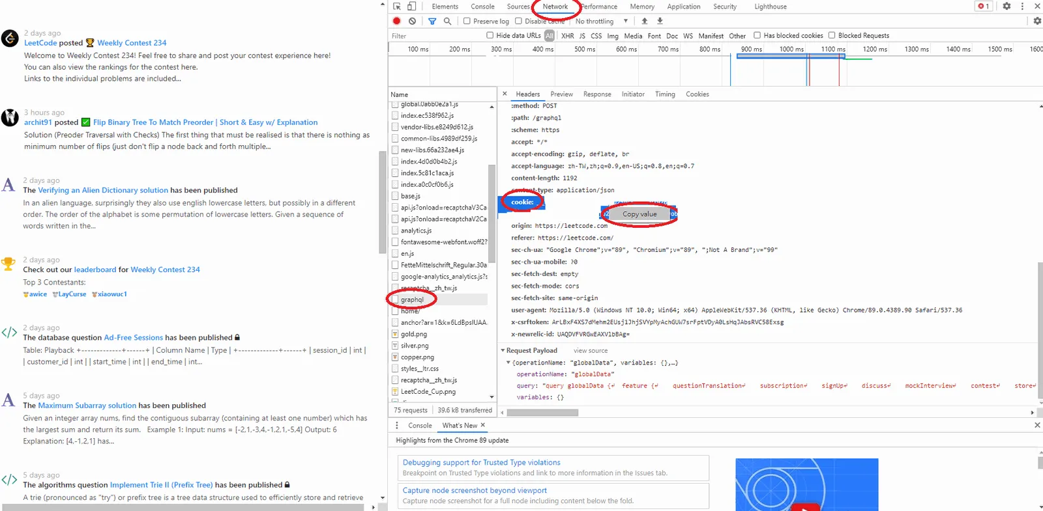Click the inspect element picker icon
Viewport: 1043px width, 511px height.
[x=397, y=7]
